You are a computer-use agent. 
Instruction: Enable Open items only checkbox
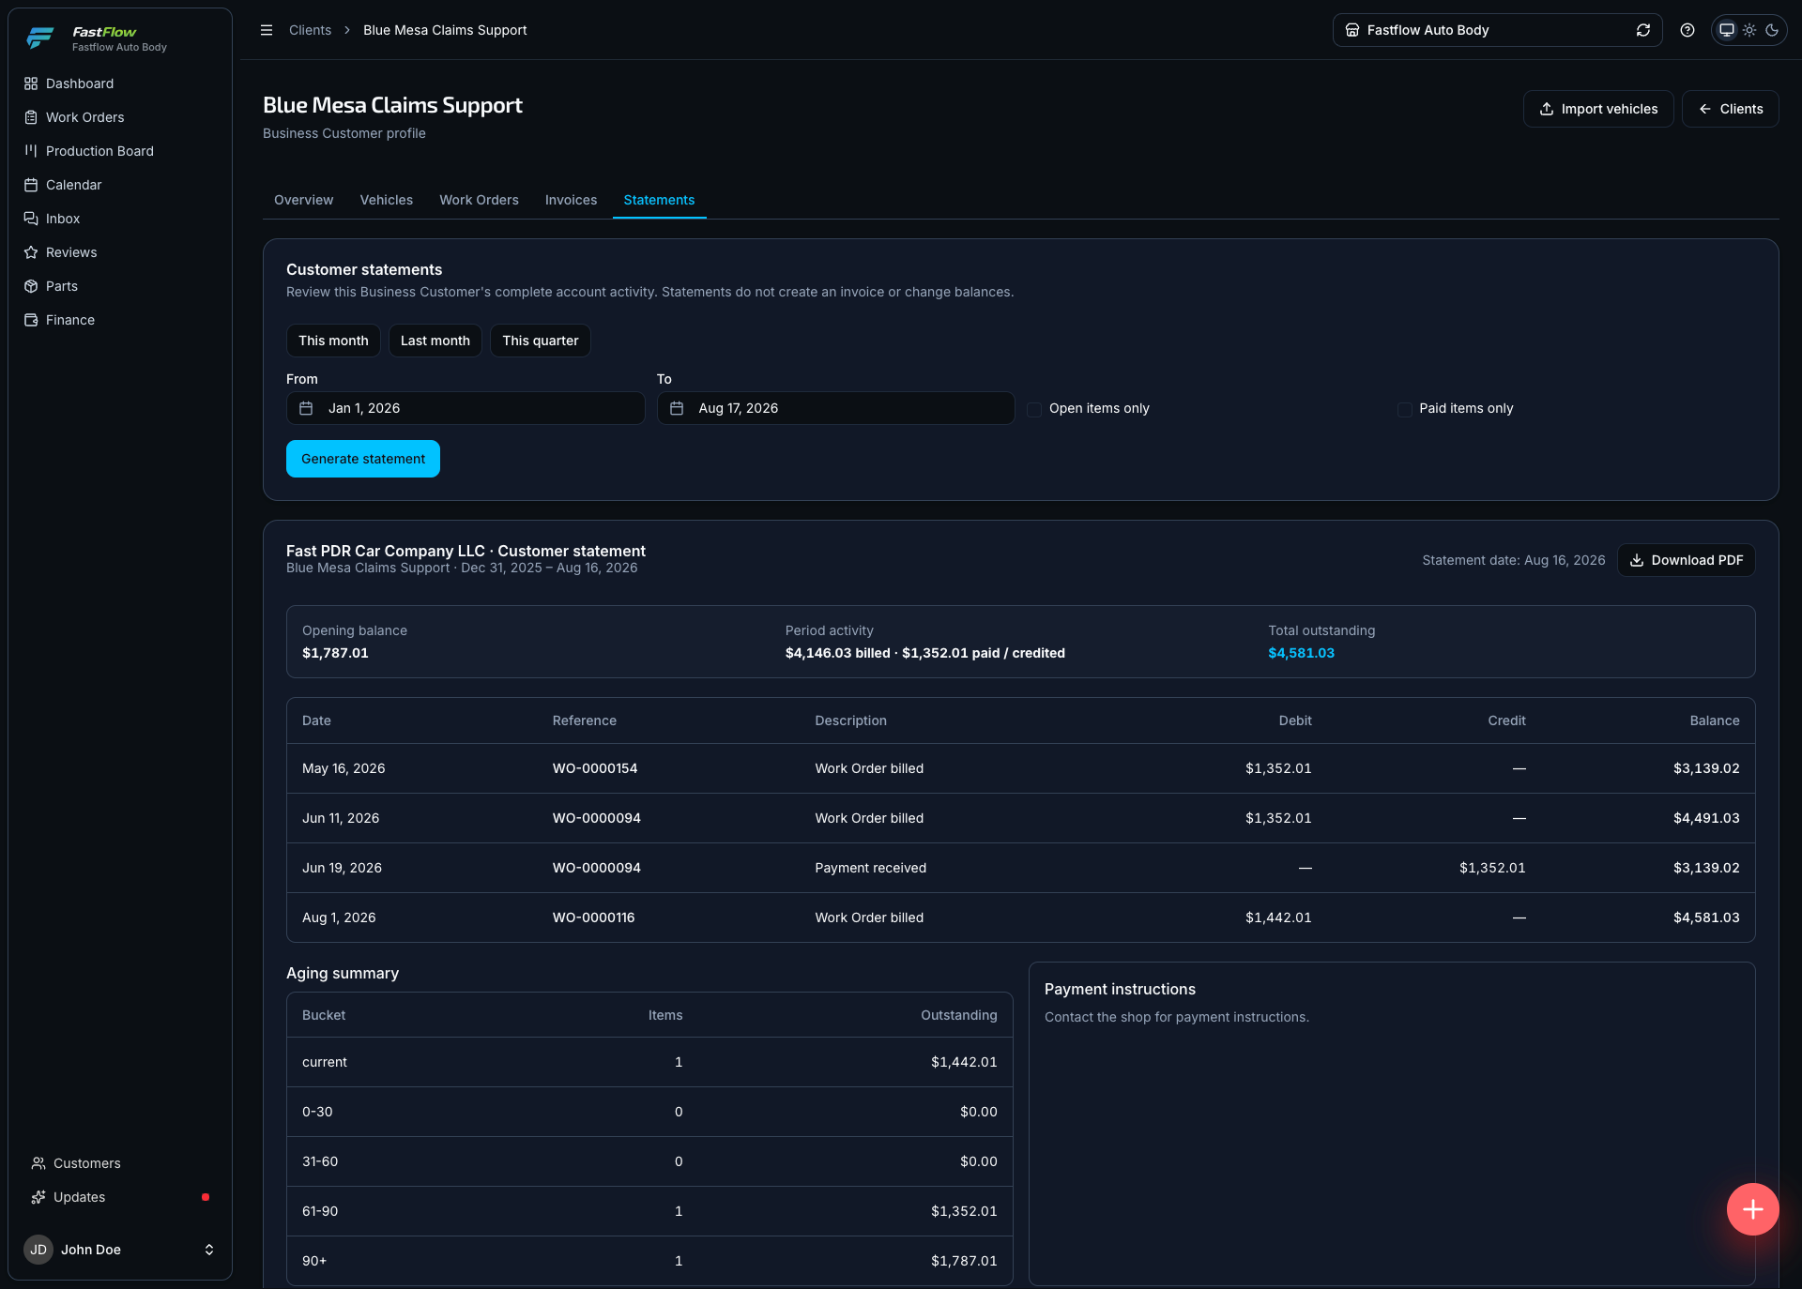pos(1034,409)
